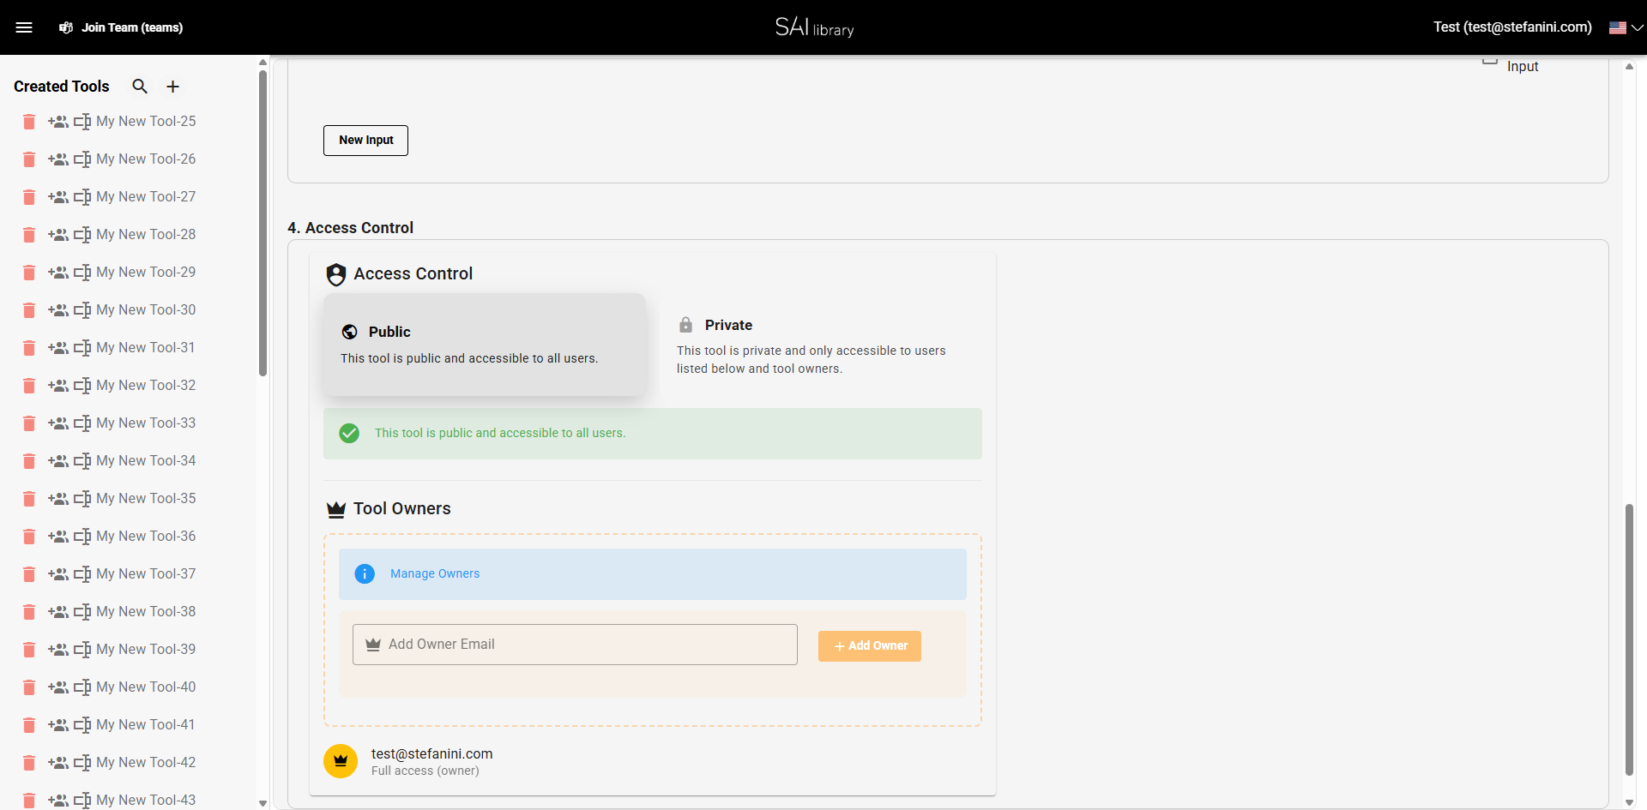Image resolution: width=1647 pixels, height=810 pixels.
Task: Click the rename icon for My New Tool-31
Action: tap(82, 348)
